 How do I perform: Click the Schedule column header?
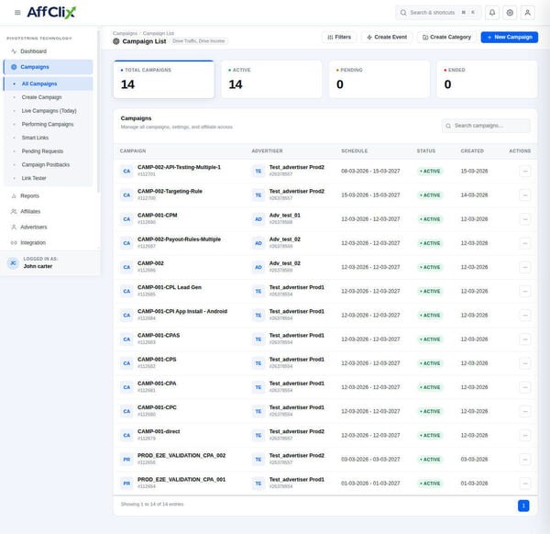click(x=354, y=151)
